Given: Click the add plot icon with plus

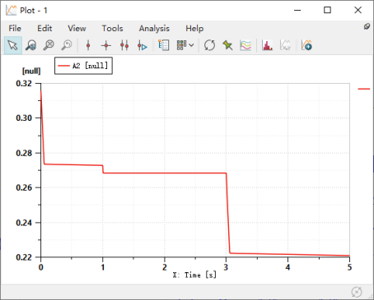Looking at the screenshot, I should point(306,45).
